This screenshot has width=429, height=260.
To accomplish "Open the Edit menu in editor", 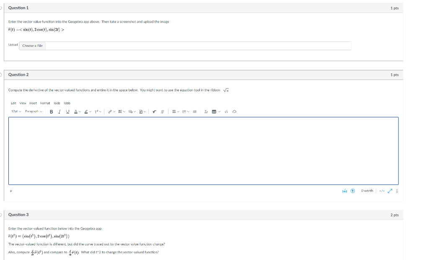I will pyautogui.click(x=13, y=103).
